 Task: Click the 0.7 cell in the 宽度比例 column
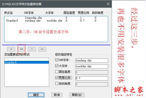point(82,21)
